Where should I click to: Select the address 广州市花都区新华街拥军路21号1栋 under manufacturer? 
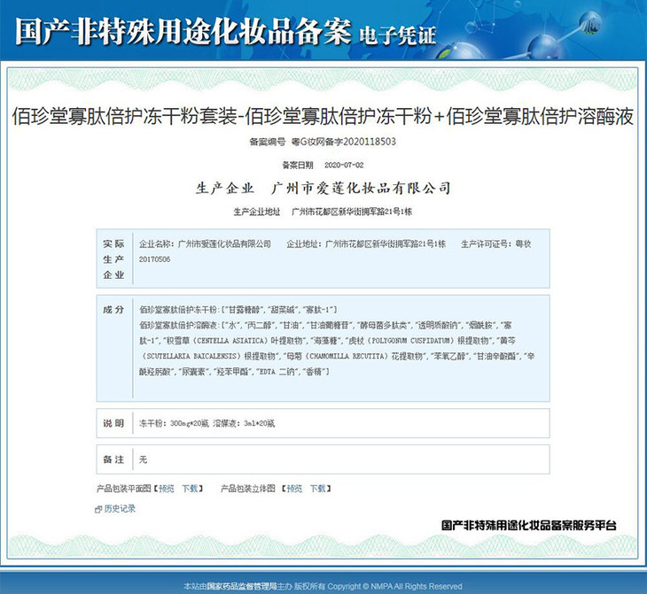click(x=352, y=212)
